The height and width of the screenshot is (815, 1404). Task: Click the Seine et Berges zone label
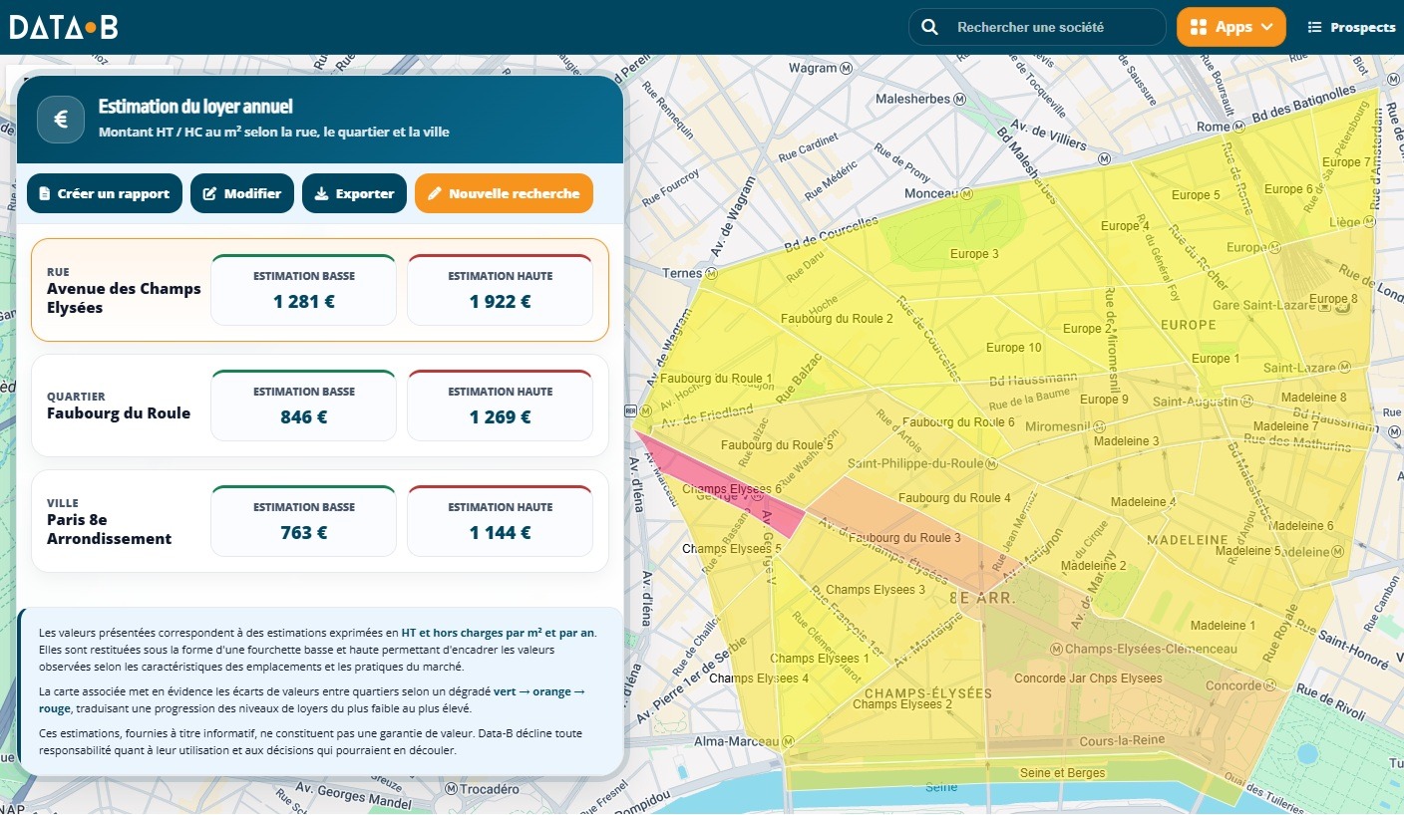[1063, 773]
